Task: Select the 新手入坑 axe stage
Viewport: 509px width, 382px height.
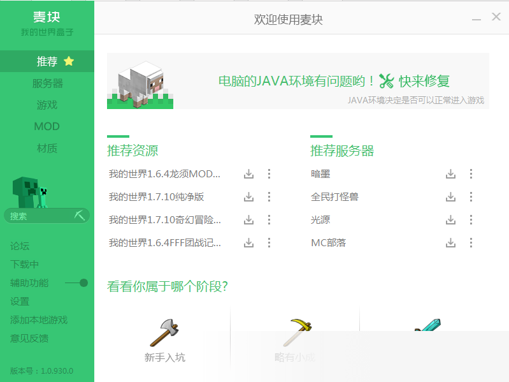Action: (165, 341)
